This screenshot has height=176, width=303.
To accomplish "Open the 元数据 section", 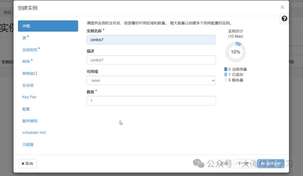I will point(27,144).
